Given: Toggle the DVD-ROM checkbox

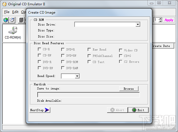Looking at the screenshot, I should [x=63, y=62].
